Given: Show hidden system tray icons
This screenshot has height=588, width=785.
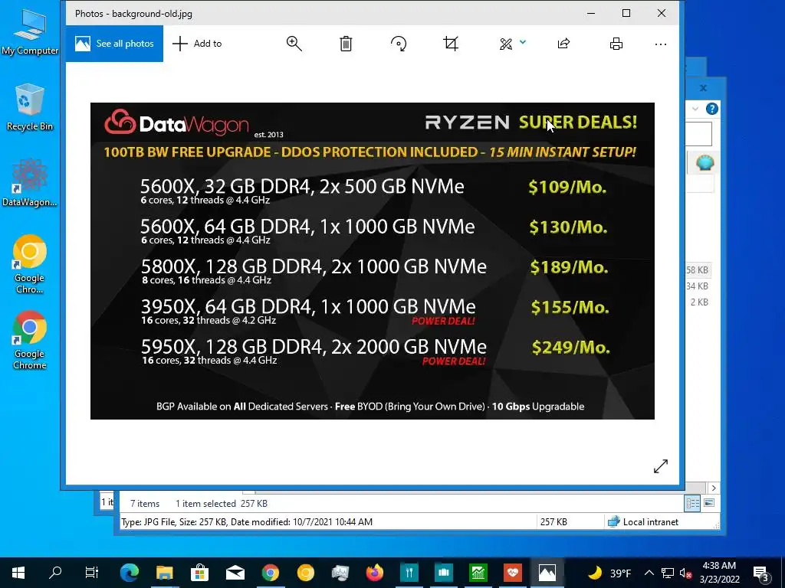Looking at the screenshot, I should coord(649,573).
